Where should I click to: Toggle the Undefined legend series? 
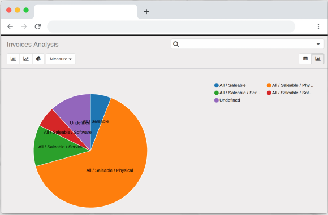[227, 100]
